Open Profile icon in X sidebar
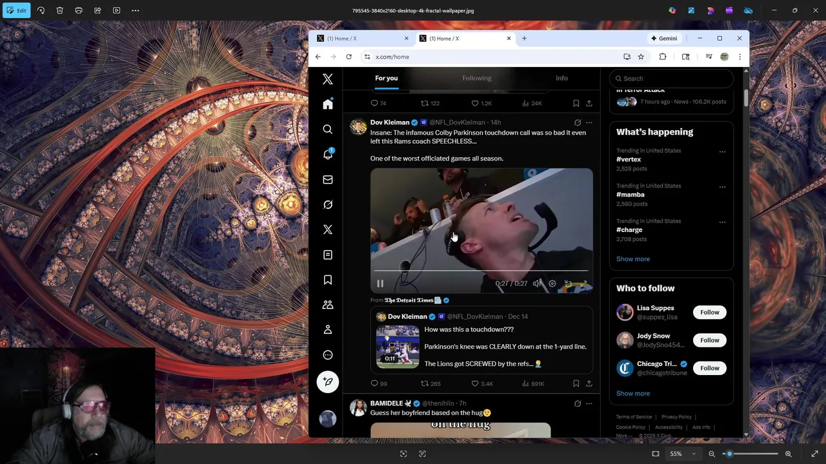826x464 pixels. (x=328, y=330)
